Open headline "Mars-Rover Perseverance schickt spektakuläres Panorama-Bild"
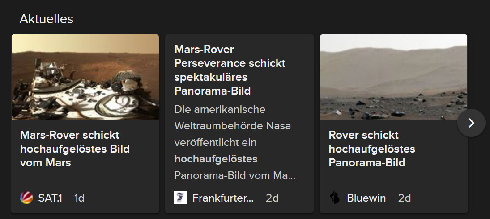This screenshot has height=219, width=490. tap(230, 70)
